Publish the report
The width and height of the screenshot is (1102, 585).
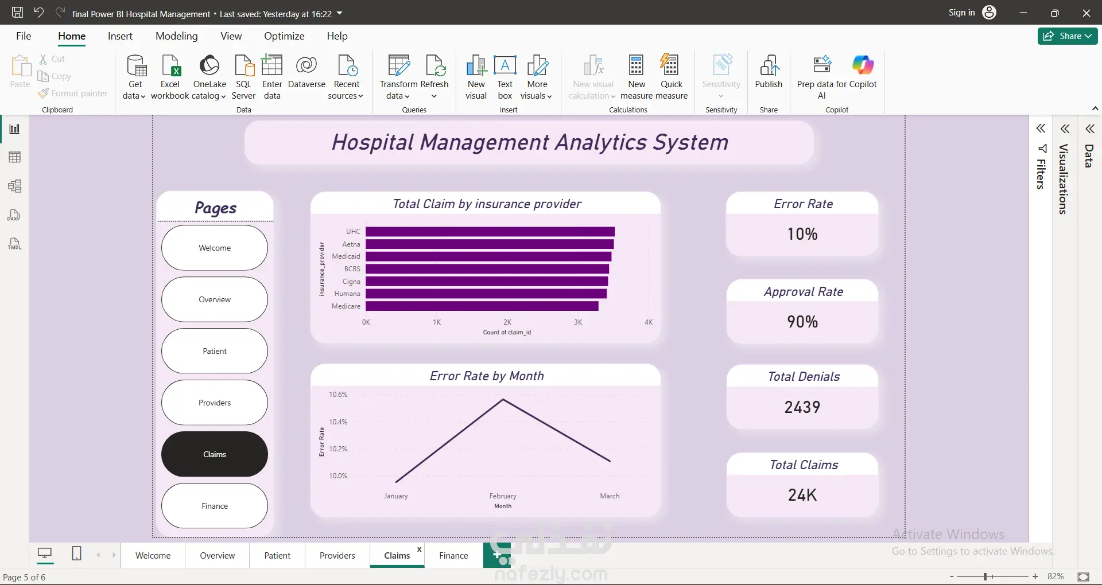coord(769,72)
